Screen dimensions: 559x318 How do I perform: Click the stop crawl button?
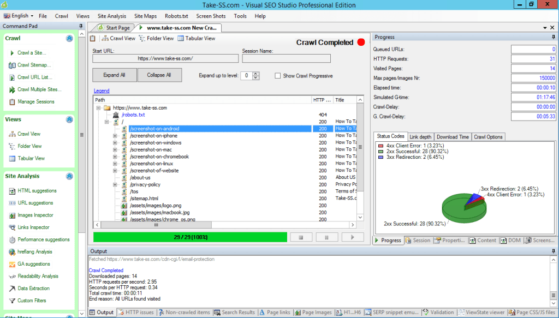(301, 237)
